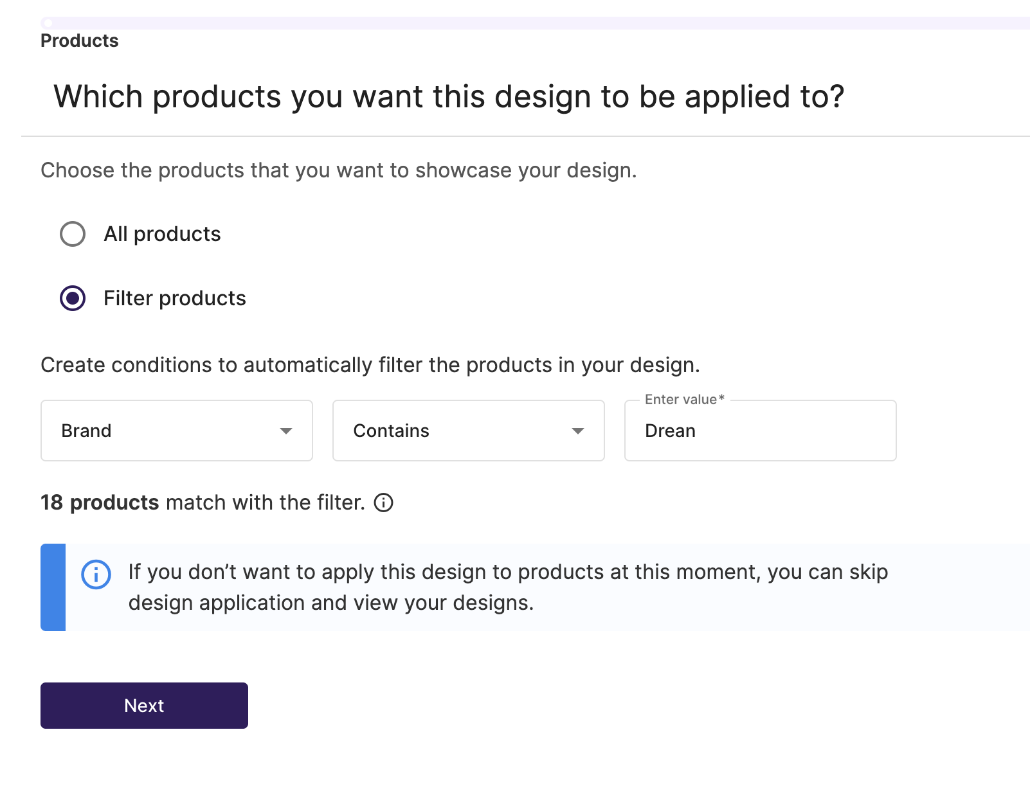Click the 'Which products' page heading
The width and height of the screenshot is (1030, 793).
coord(449,96)
